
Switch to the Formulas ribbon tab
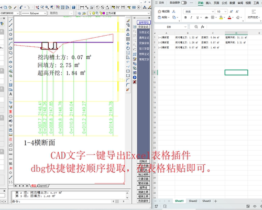tap(224, 3)
